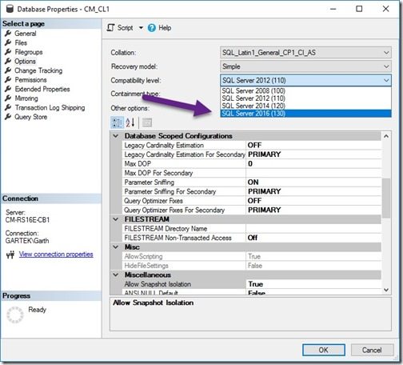Click the property grid scrollbar down arrow
This screenshot has height=365, width=403.
tap(386, 290)
